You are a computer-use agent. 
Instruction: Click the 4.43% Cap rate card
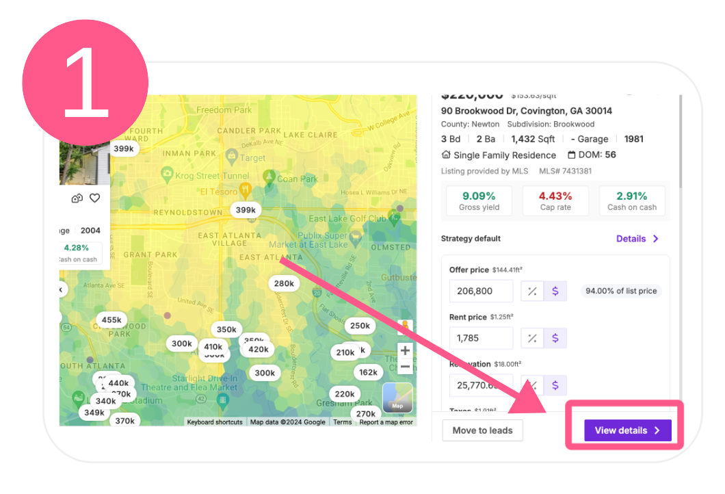(x=555, y=200)
